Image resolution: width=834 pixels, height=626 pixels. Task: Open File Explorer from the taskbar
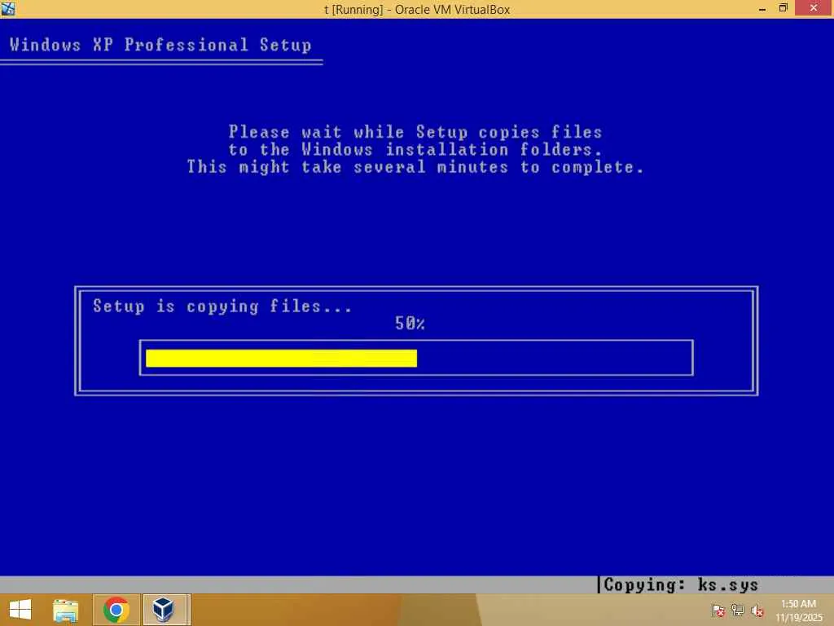coord(66,610)
